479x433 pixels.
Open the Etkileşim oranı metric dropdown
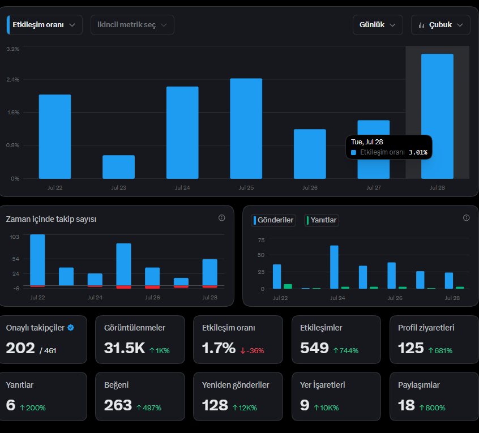point(45,25)
